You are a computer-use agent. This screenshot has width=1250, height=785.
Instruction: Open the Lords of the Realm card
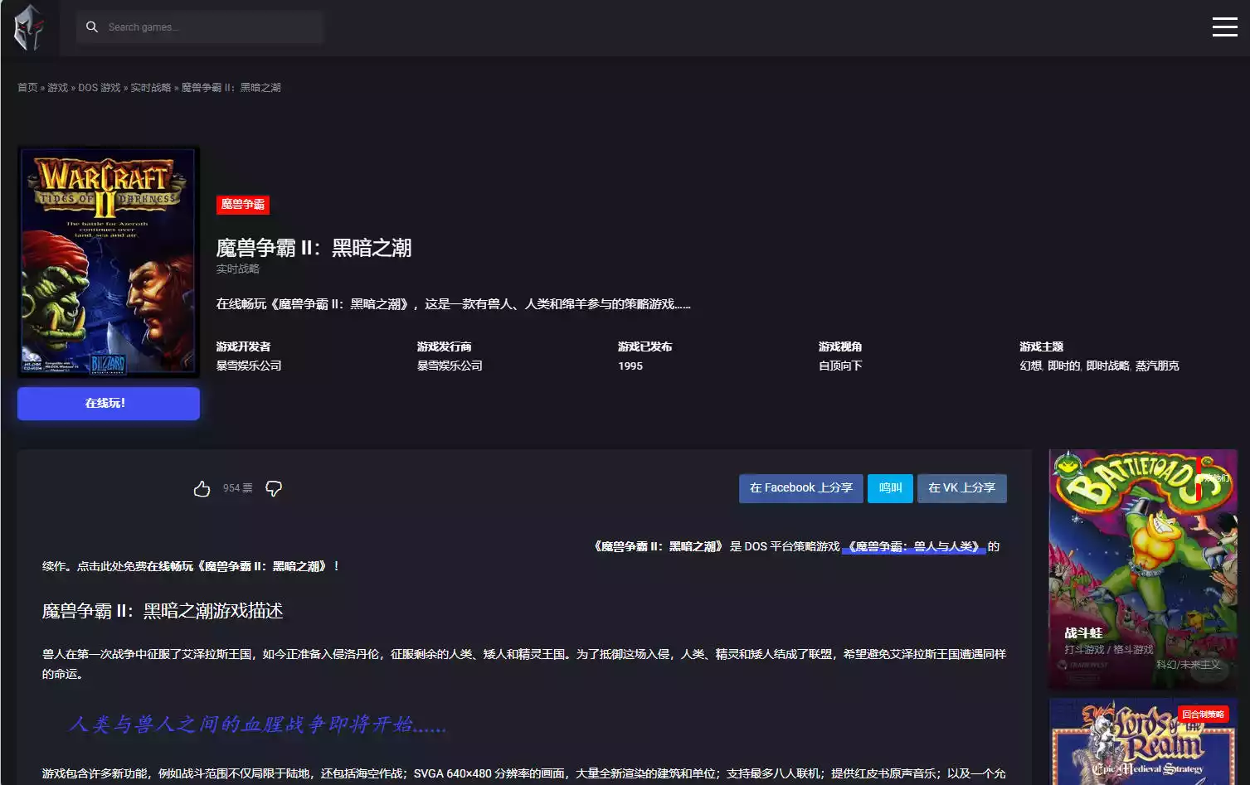tap(1143, 742)
